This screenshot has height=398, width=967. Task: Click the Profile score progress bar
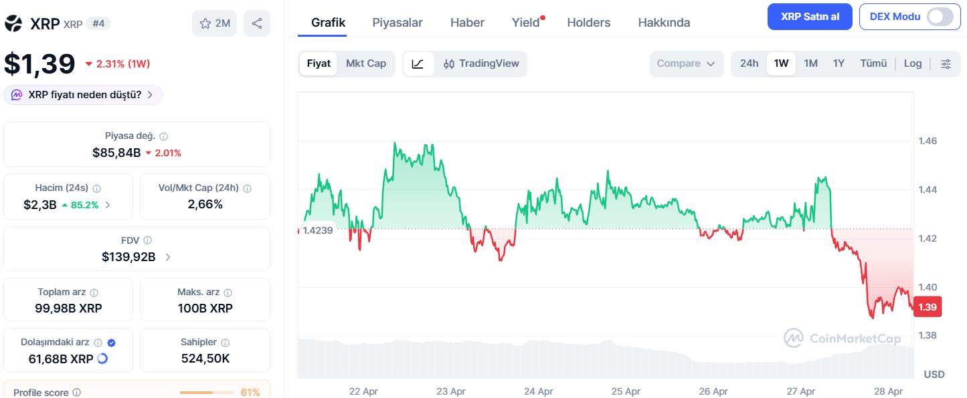206,393
